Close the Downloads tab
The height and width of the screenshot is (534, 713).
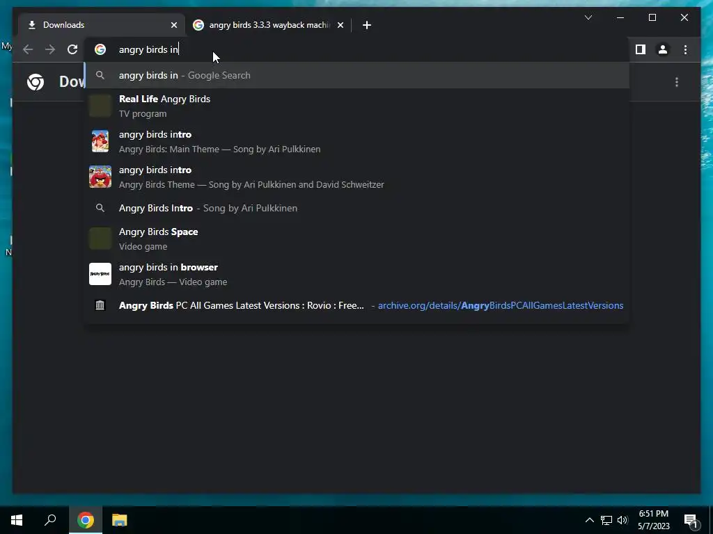click(173, 25)
